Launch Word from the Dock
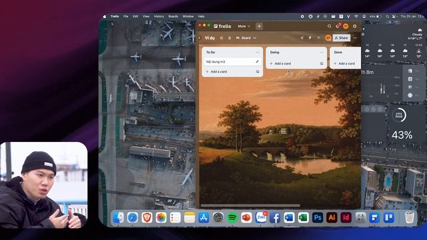Image resolution: width=427 pixels, height=240 pixels. pyautogui.click(x=289, y=218)
